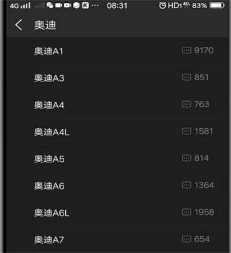This screenshot has height=253, width=231.
Task: Open the comment icon for 奥迪A1
Action: coord(187,51)
